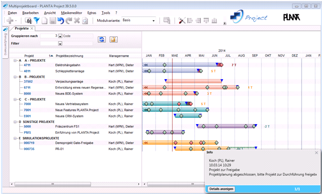The image size is (322, 194).
Task: Open the Modulvariante Basis dropdown
Action: (154, 21)
